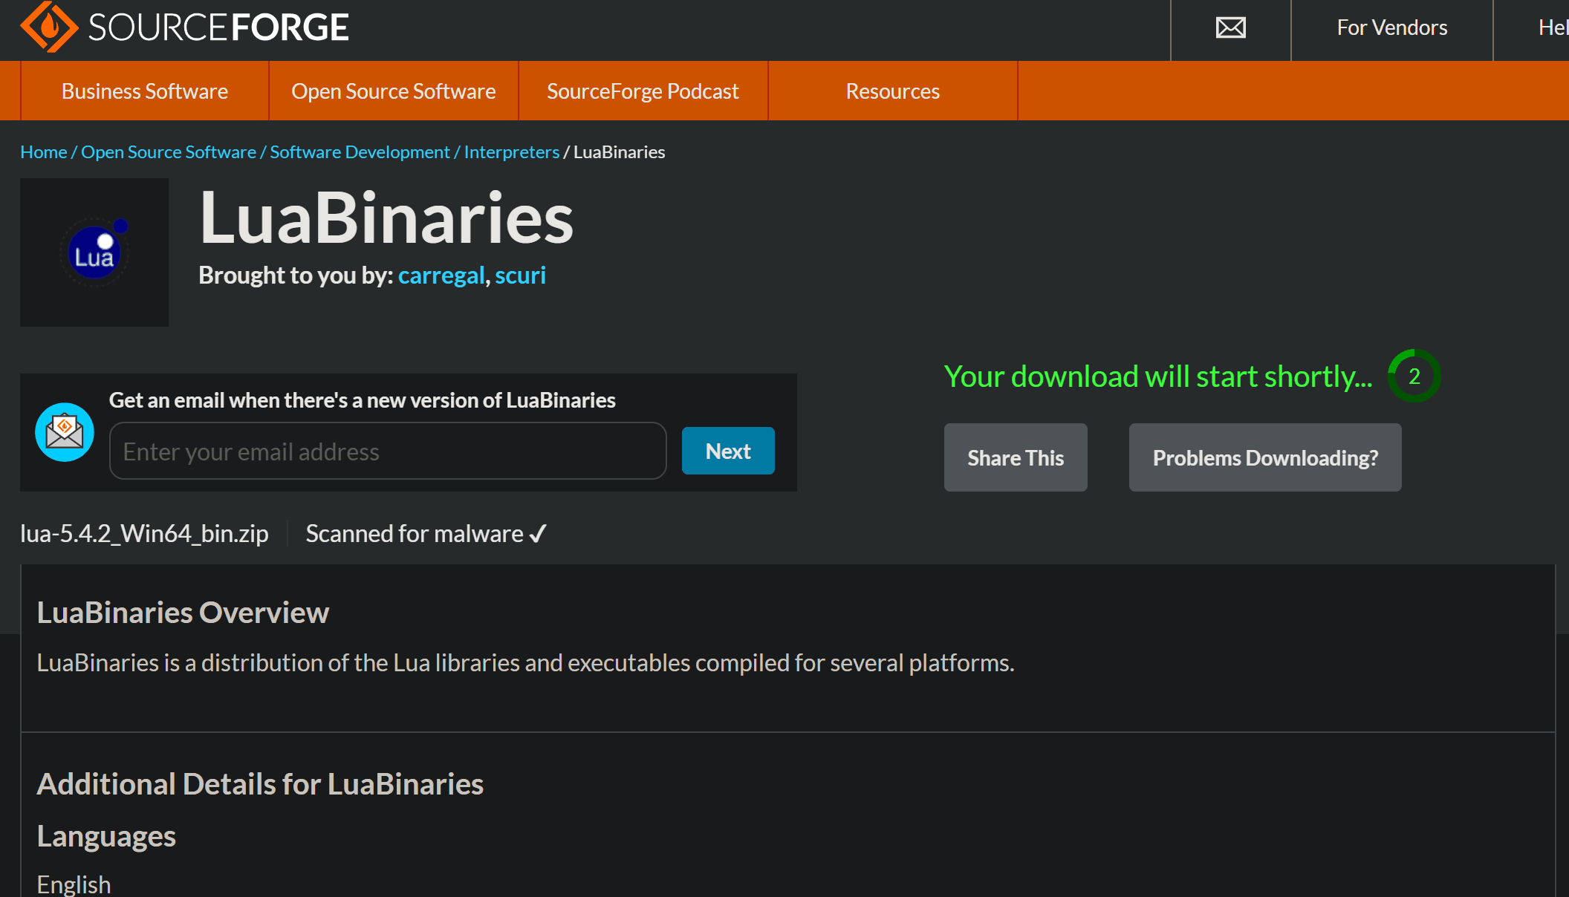Image resolution: width=1569 pixels, height=897 pixels.
Task: Open the Interpreters breadcrumb category
Action: [x=511, y=152]
